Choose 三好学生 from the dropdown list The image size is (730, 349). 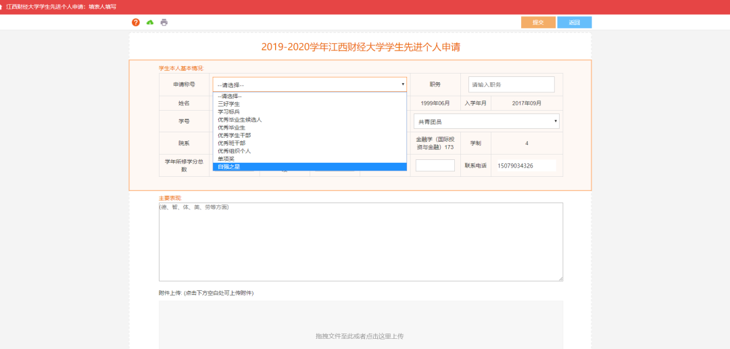coord(310,104)
